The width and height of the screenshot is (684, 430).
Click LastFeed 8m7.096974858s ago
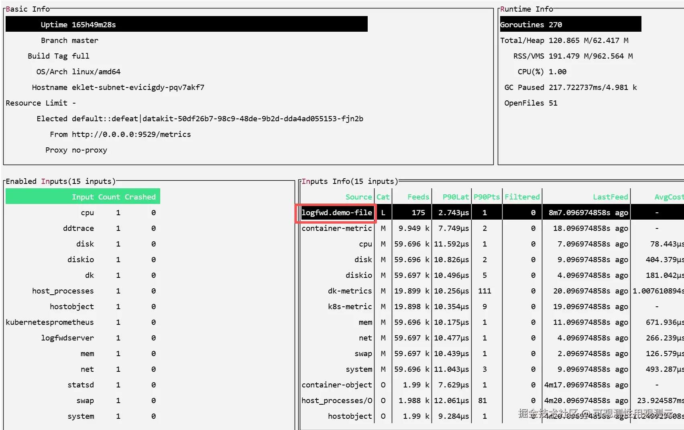pos(588,212)
